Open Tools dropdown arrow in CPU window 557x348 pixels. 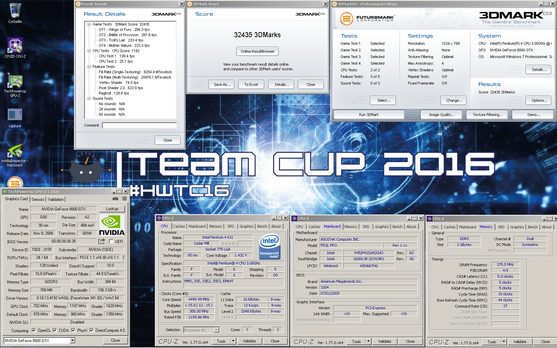pyautogui.click(x=233, y=341)
